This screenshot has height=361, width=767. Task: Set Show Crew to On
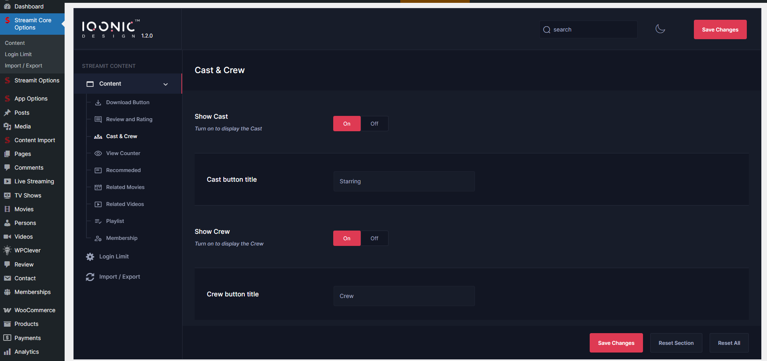point(347,238)
